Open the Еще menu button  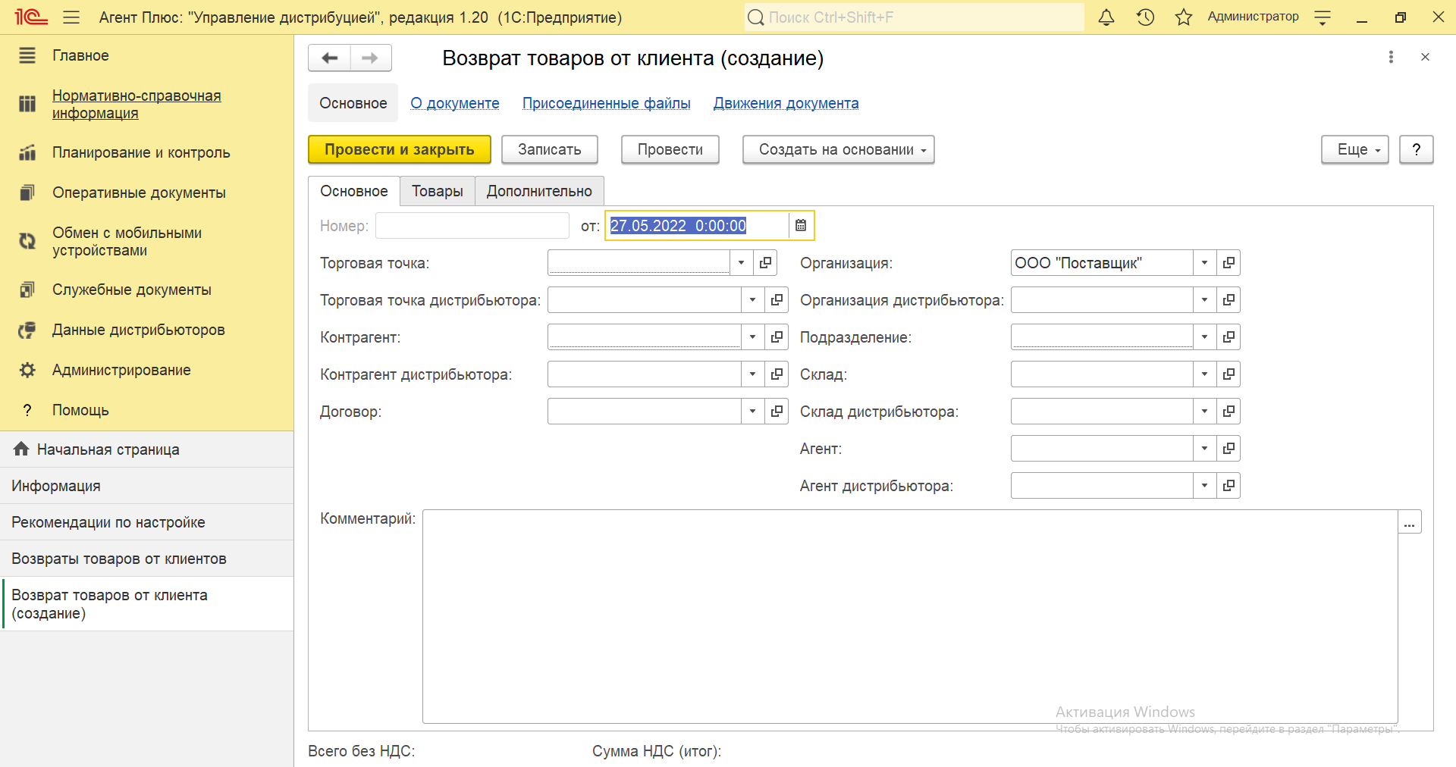coord(1354,149)
